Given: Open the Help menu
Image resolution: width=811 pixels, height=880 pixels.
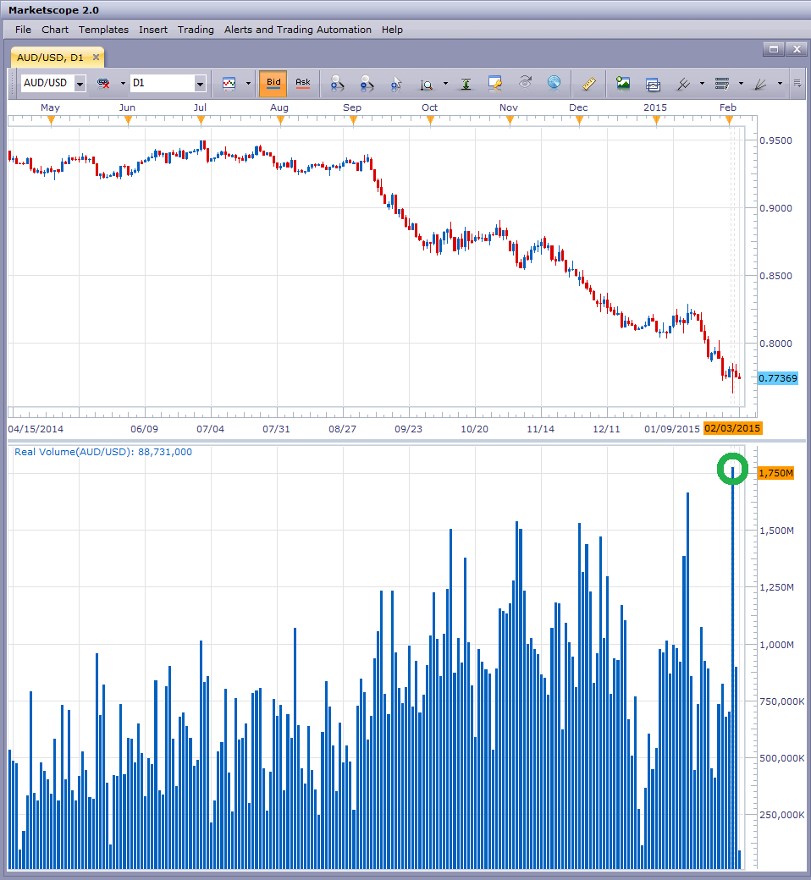Looking at the screenshot, I should tap(392, 30).
